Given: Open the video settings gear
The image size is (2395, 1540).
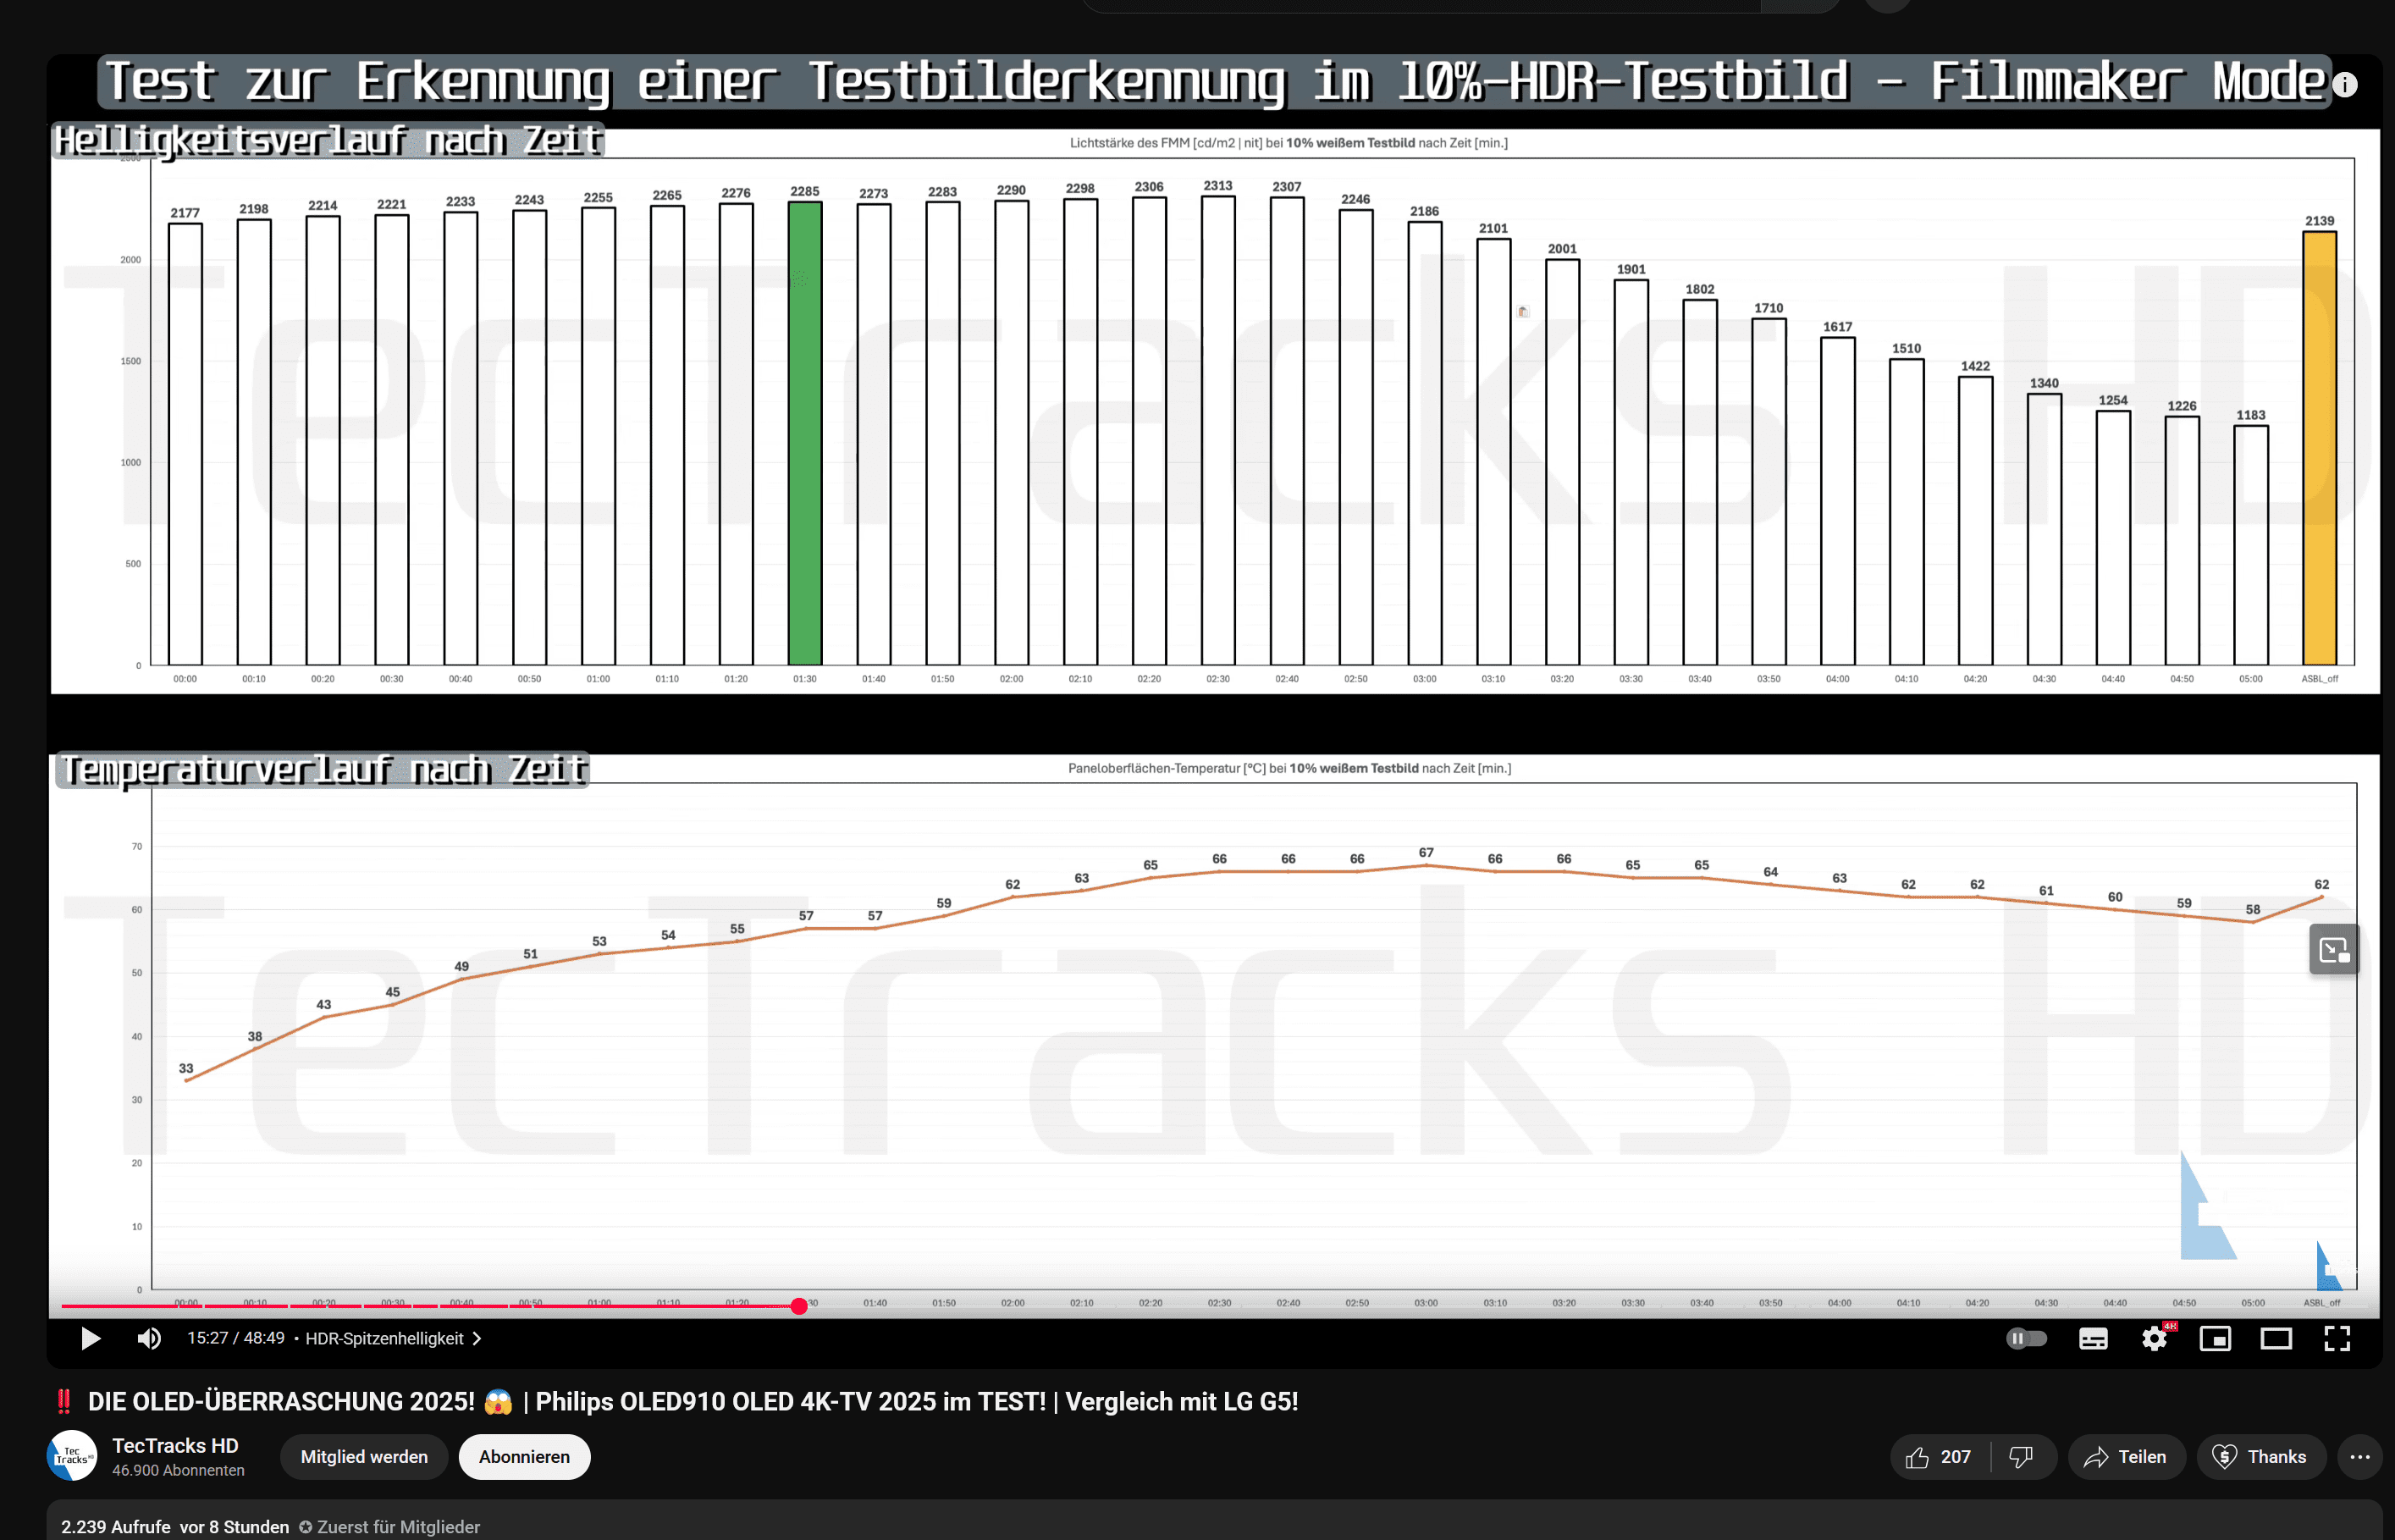Looking at the screenshot, I should [x=2154, y=1338].
